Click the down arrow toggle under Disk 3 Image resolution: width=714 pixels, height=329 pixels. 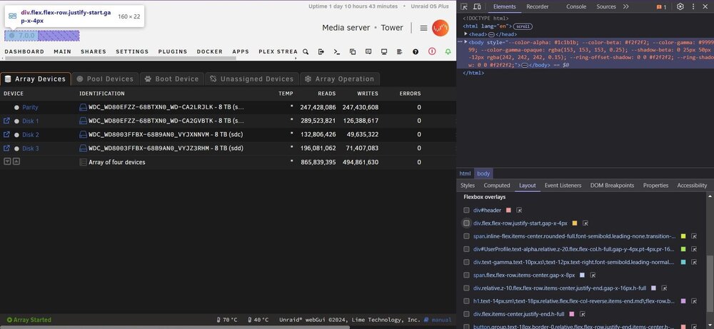tap(7, 161)
